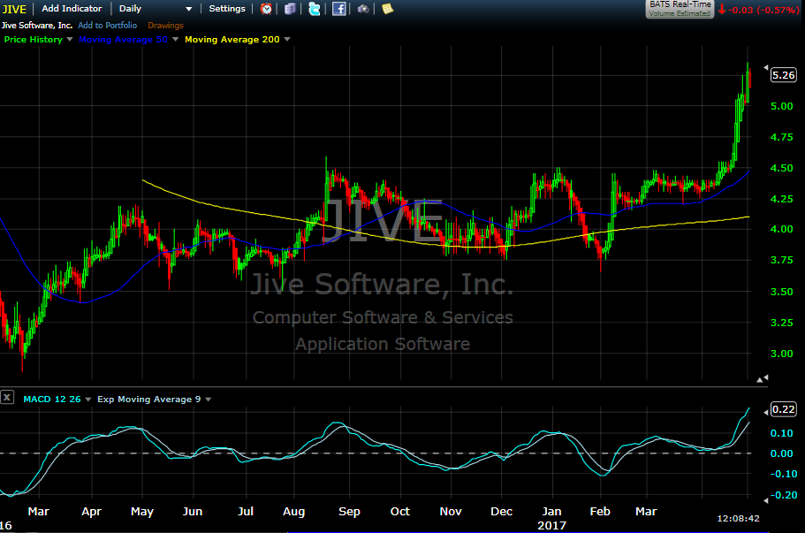The width and height of the screenshot is (805, 533).
Task: Click the 4.50 price axis label
Action: pyautogui.click(x=782, y=168)
